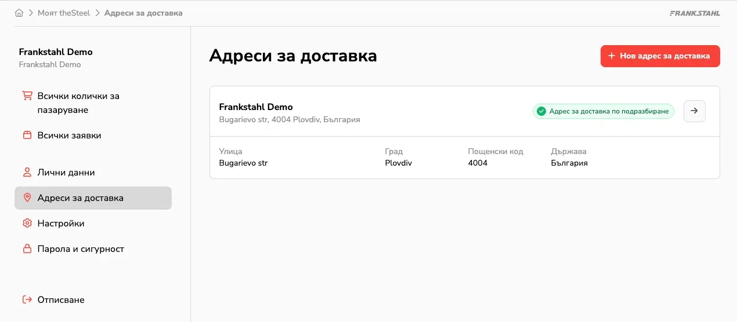Open address details with the arrow button
737x322 pixels.
coord(695,111)
